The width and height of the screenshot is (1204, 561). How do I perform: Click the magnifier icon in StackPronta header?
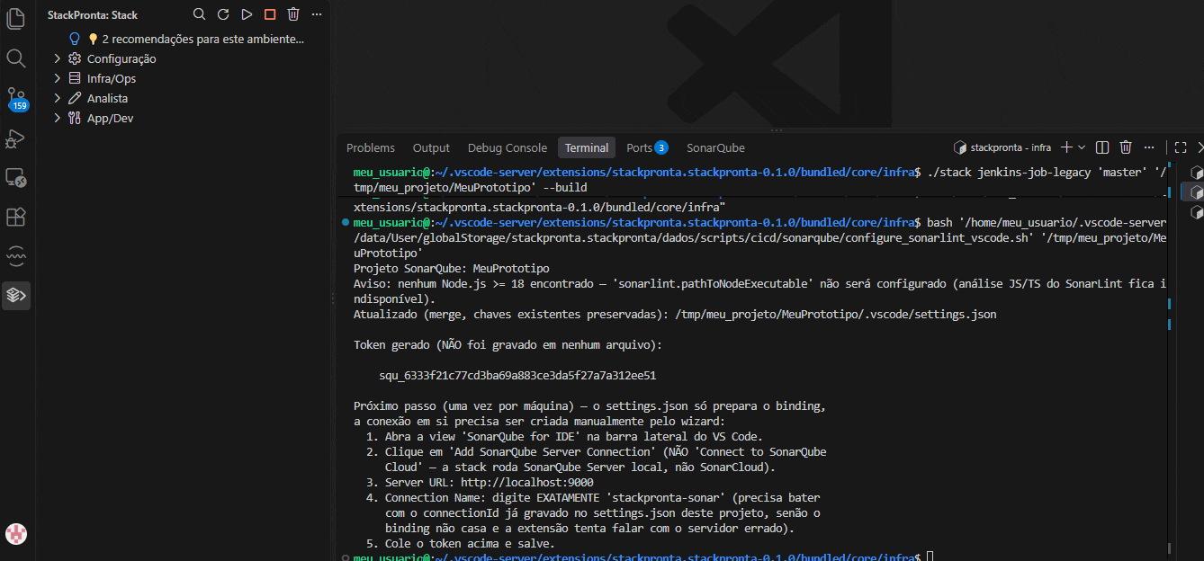pyautogui.click(x=200, y=14)
